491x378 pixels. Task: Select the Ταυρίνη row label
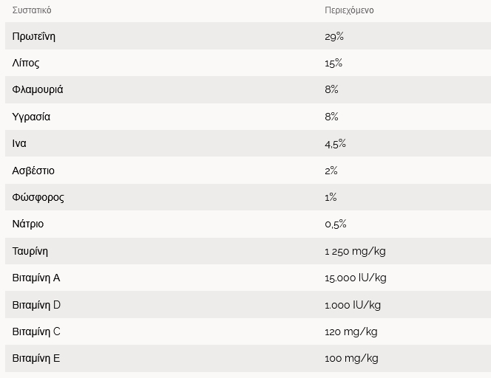pyautogui.click(x=30, y=251)
